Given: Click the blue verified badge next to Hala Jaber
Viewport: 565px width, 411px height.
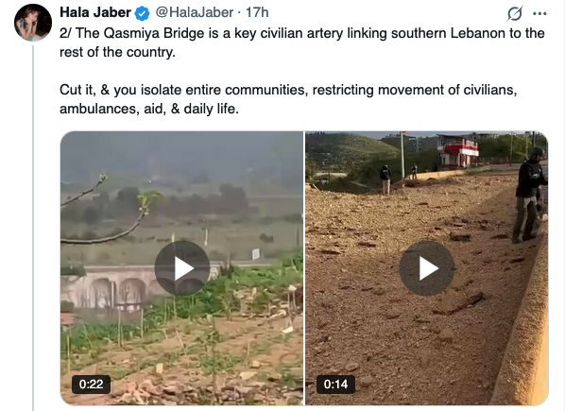Looking at the screenshot, I should [x=142, y=13].
